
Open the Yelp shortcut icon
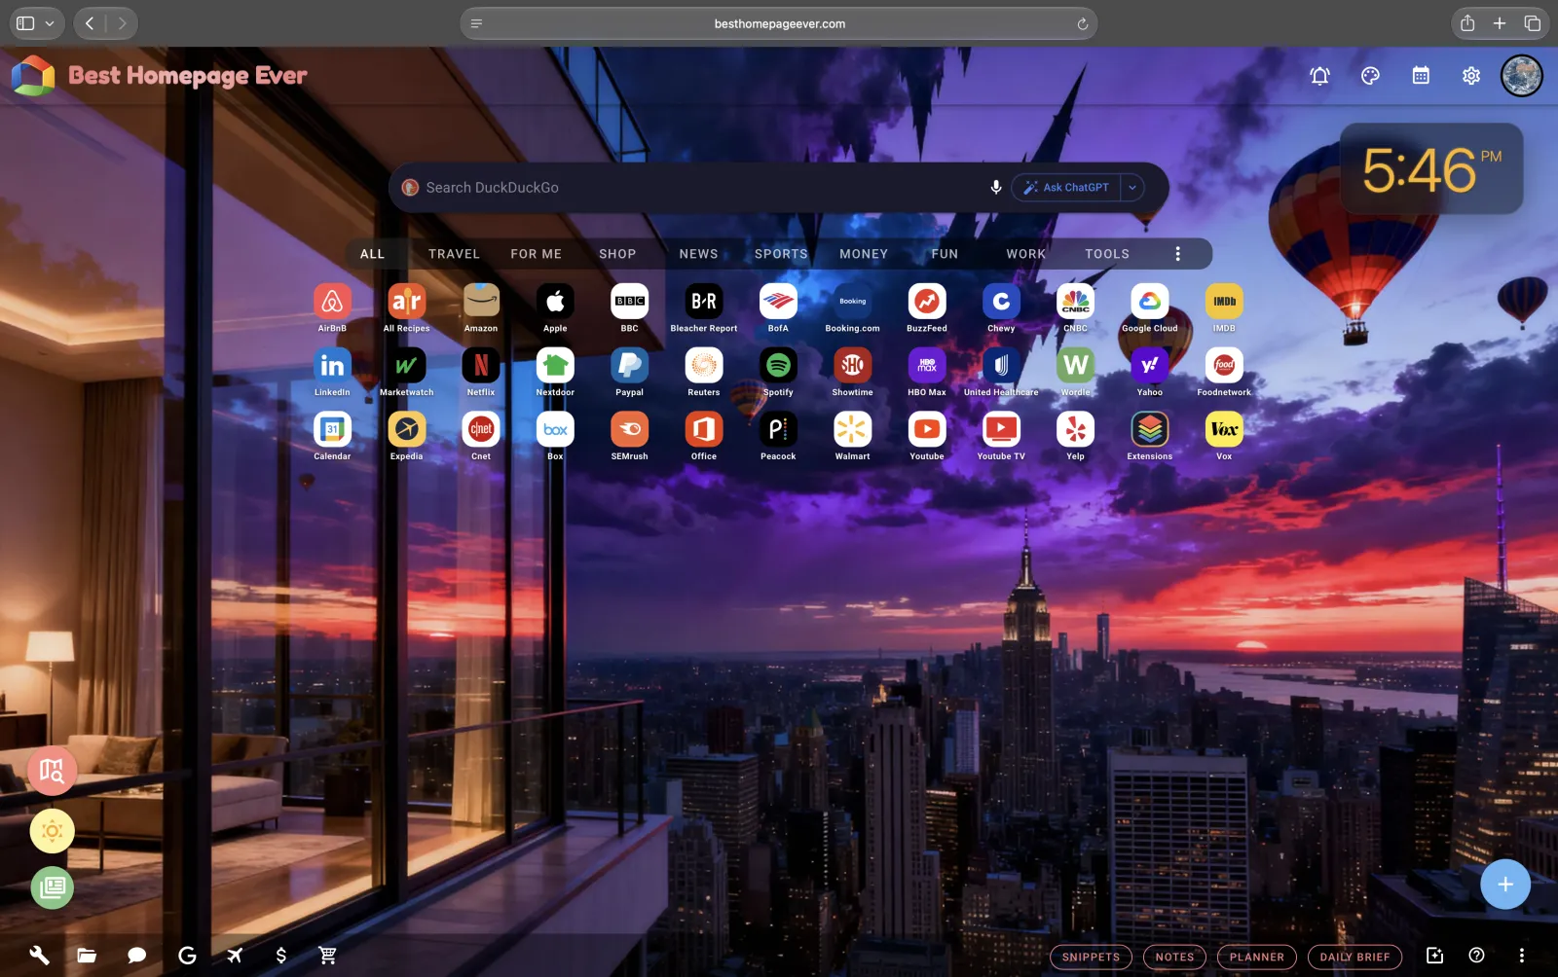point(1076,429)
